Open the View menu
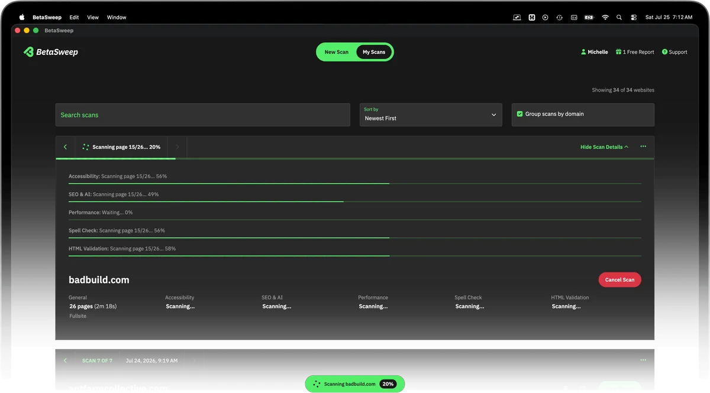710x393 pixels. [x=93, y=17]
